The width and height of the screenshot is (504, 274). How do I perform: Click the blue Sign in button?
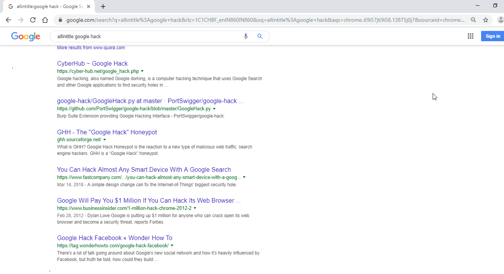(493, 36)
